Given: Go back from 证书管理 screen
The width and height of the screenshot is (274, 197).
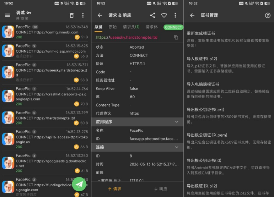Looking at the screenshot, I should point(192,15).
